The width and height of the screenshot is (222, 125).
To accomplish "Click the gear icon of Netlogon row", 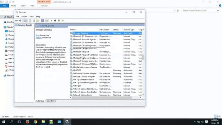I will coord(71,86).
